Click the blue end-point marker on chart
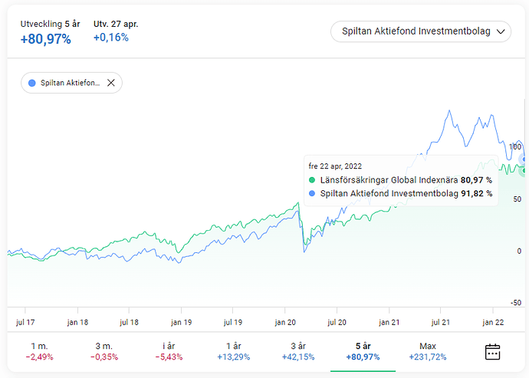Screen dimensions: 529x378 coord(524,159)
